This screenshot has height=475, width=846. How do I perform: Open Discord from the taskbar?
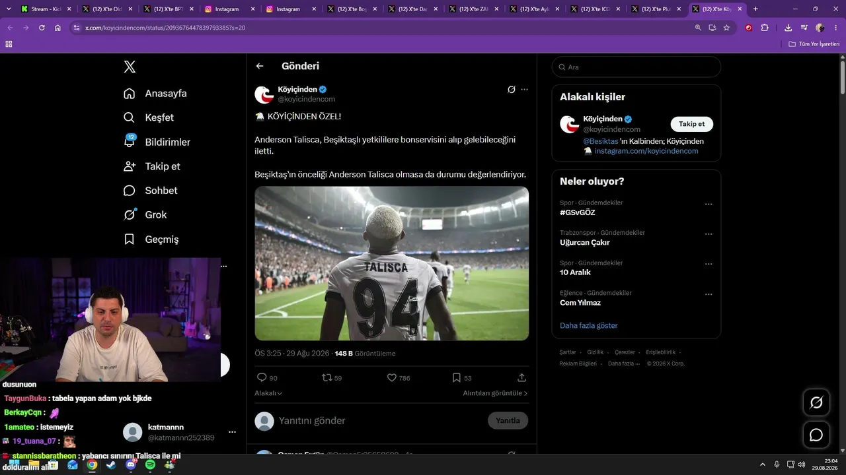(130, 465)
